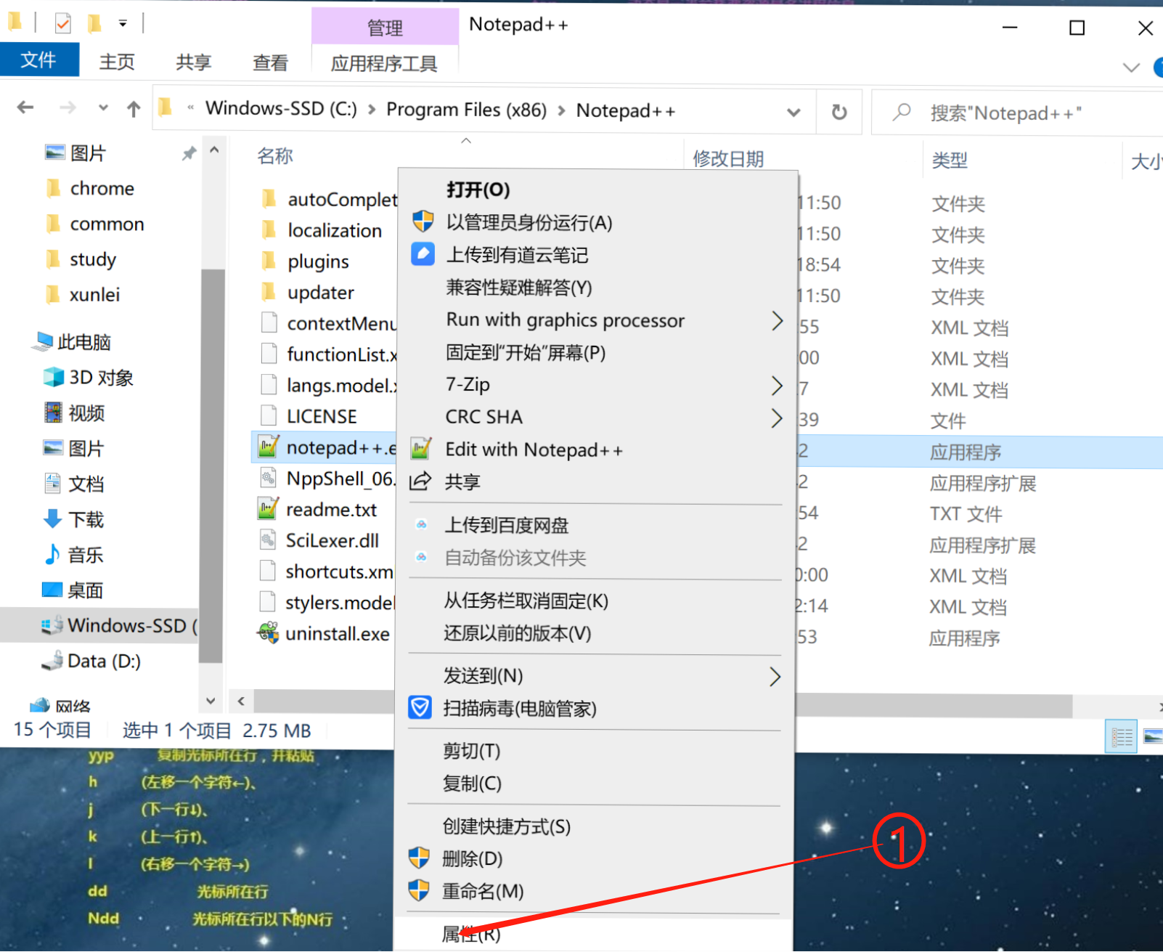
Task: Open the 文件 ribbon tab
Action: (39, 60)
